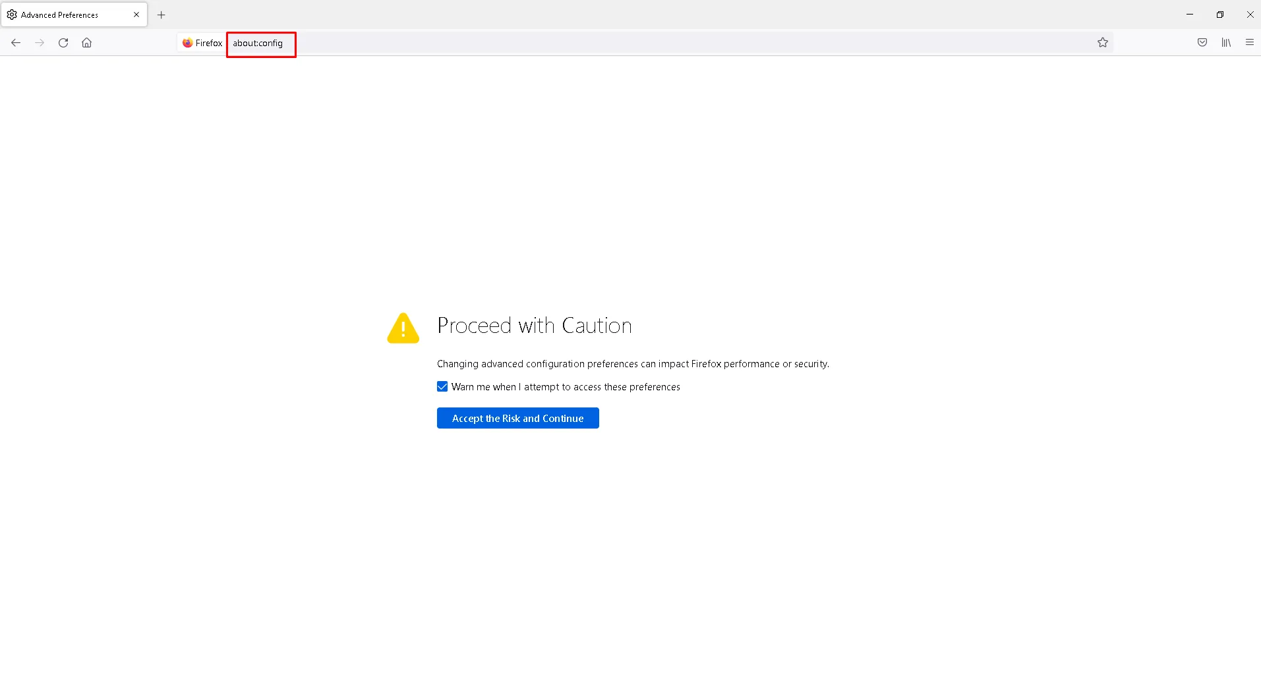The height and width of the screenshot is (685, 1261).
Task: Minimize the Firefox window
Action: click(1190, 15)
